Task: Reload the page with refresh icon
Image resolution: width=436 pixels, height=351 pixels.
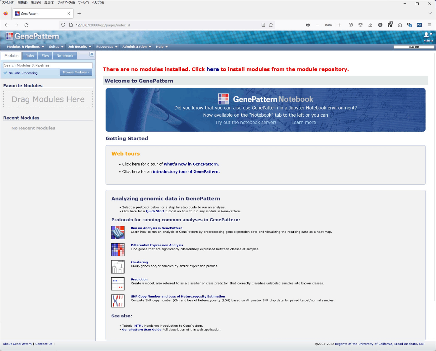Action: pyautogui.click(x=26, y=25)
